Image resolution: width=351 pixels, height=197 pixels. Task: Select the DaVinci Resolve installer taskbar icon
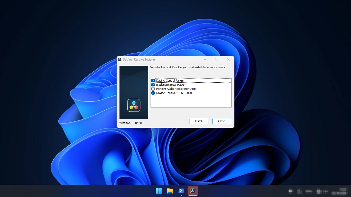tap(193, 191)
